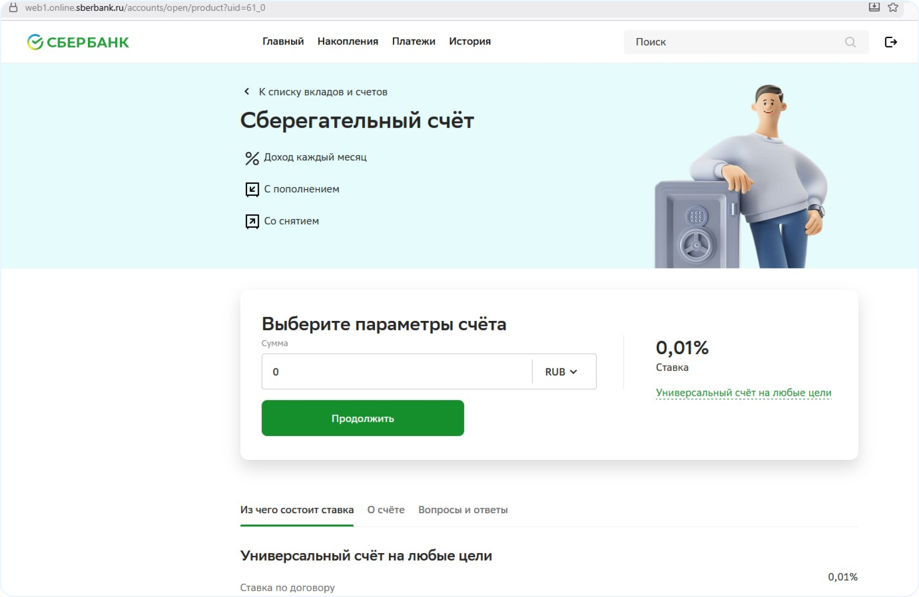Click Универсальный счёт на любые цели link

click(x=743, y=393)
